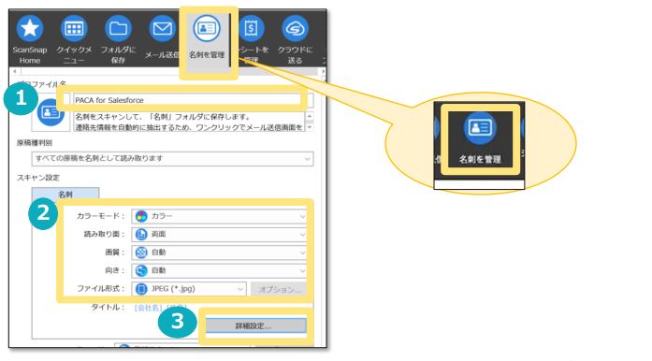The image size is (652, 361).
Task: Click description box scroll down arrow
Action: (310, 127)
